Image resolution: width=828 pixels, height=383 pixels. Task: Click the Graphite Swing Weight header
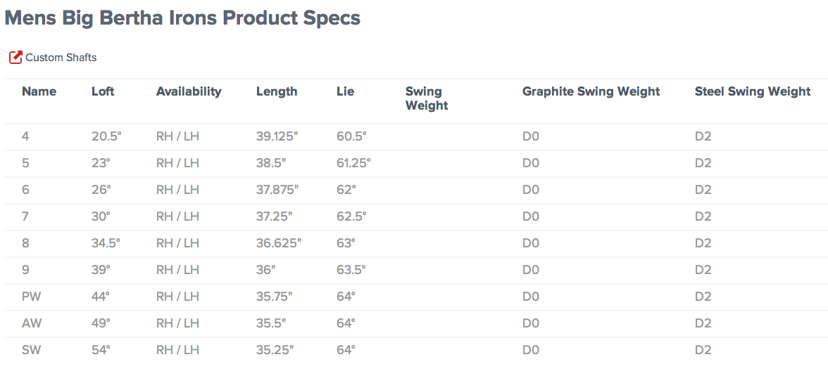[x=591, y=91]
